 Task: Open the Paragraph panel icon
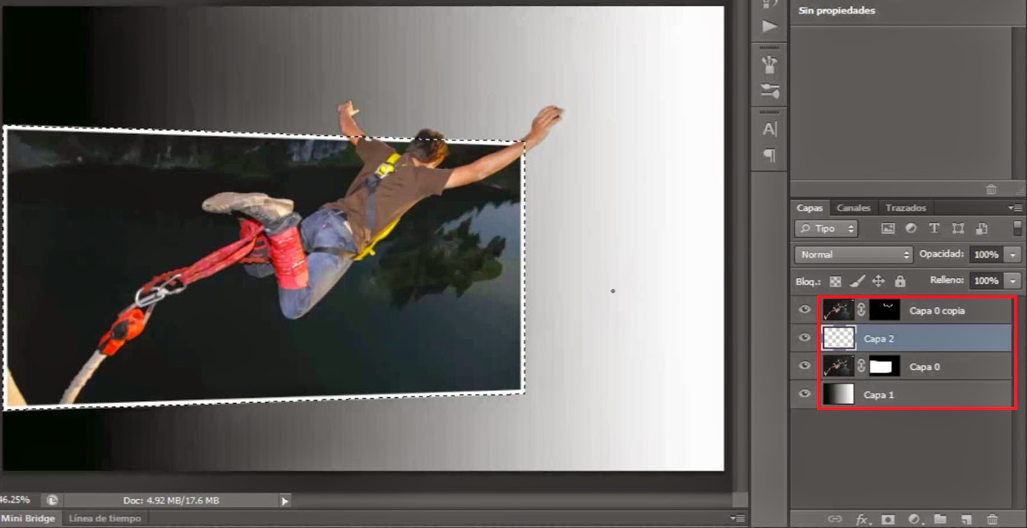point(769,155)
